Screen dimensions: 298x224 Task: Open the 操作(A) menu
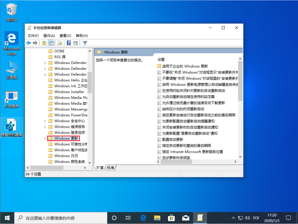(x=49, y=35)
